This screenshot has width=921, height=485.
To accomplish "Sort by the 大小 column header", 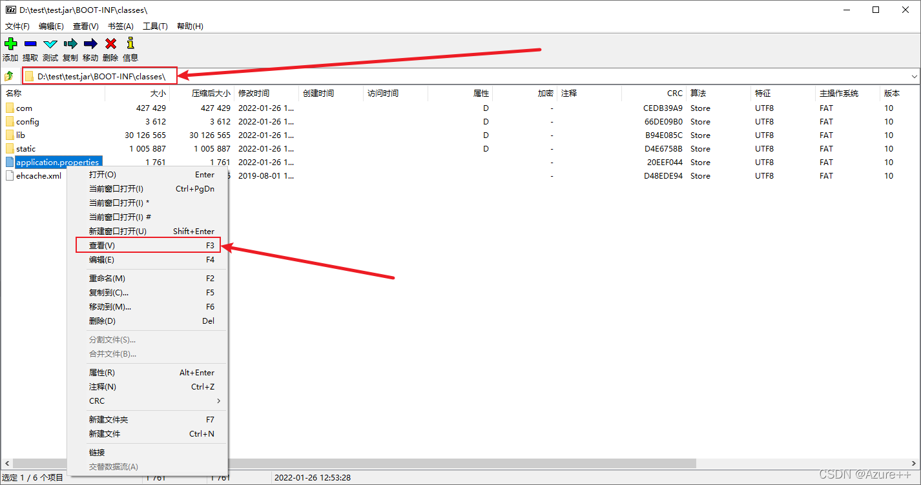I will (137, 94).
